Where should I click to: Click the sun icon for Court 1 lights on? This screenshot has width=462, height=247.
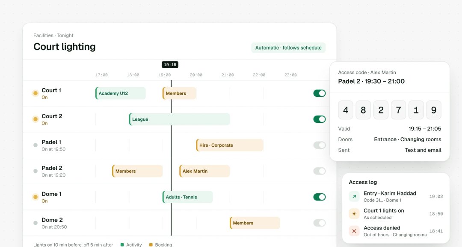coord(354,214)
